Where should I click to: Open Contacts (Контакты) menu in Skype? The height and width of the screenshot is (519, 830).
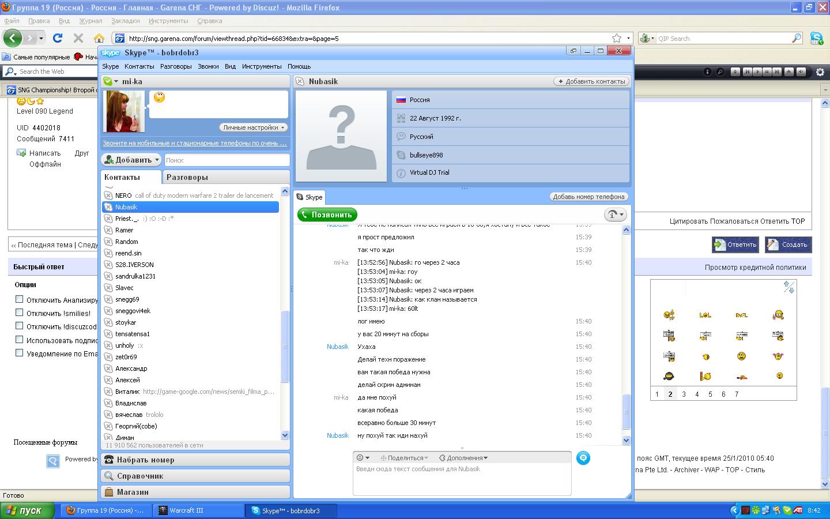coord(139,66)
